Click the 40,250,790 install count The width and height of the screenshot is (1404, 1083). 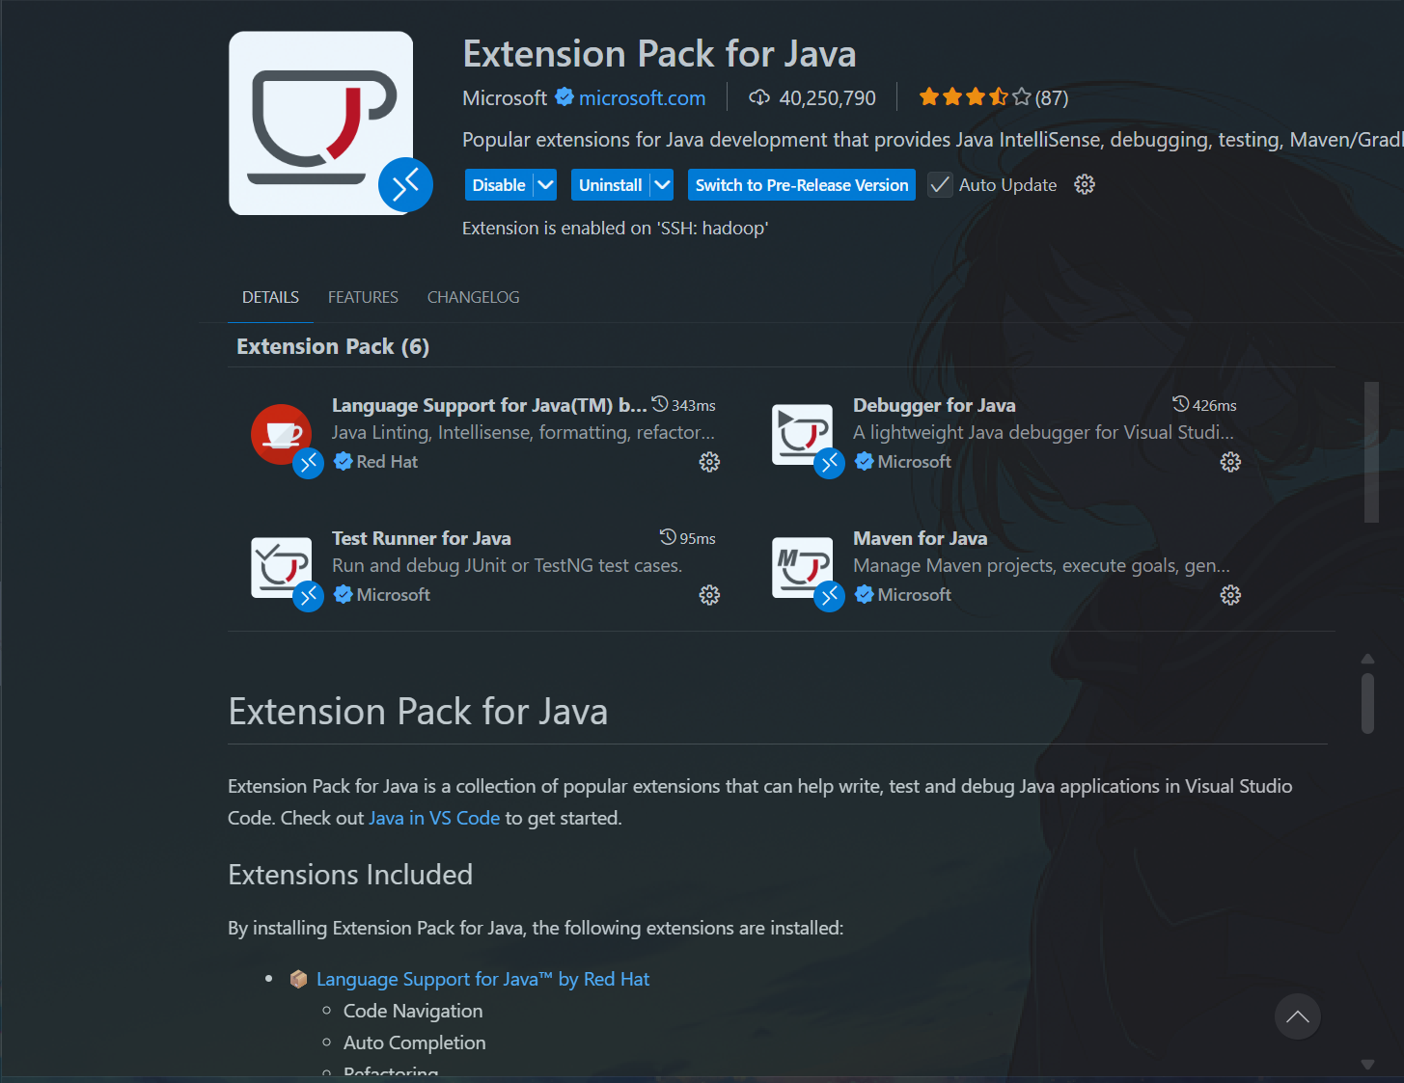coord(828,97)
